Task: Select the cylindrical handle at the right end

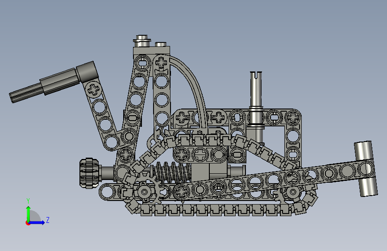Action: [366, 169]
